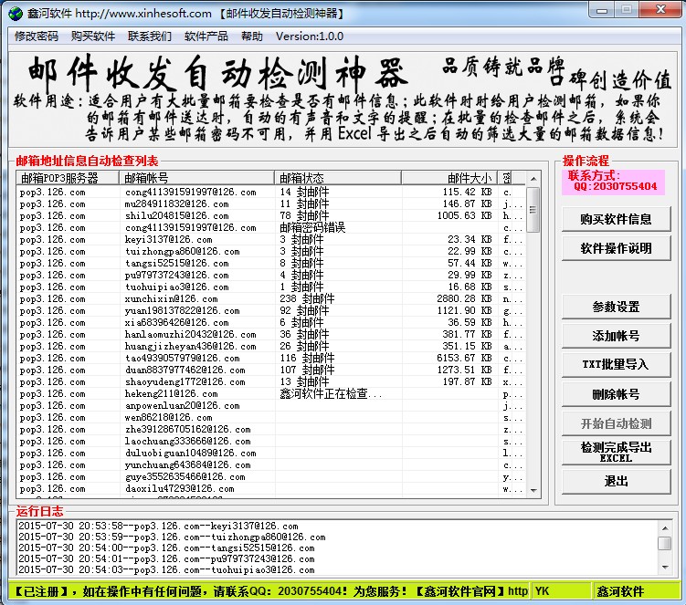
Task: Open the 软件产品 menu
Action: 206,37
